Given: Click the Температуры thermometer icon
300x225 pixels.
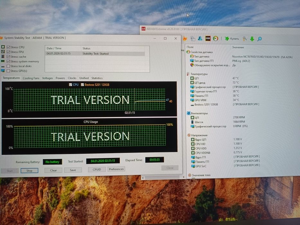Looking at the screenshot, I should pos(188,74).
